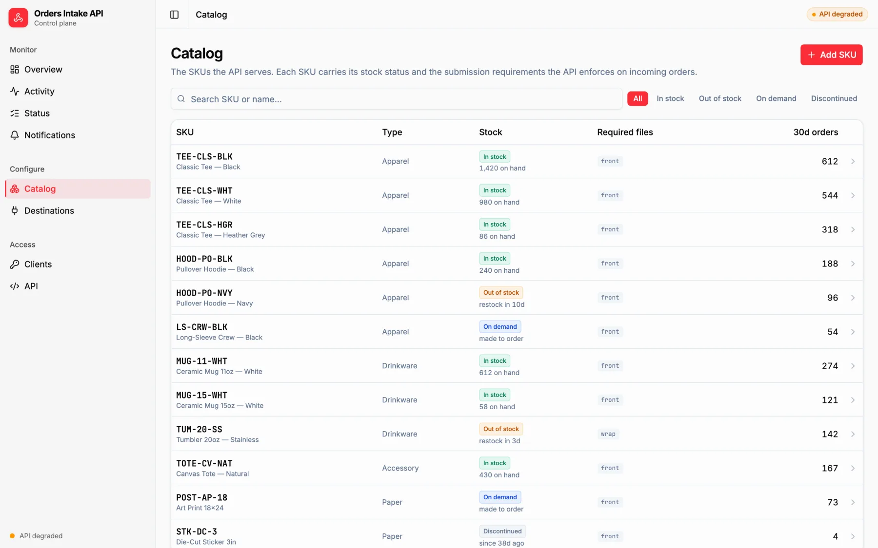This screenshot has width=878, height=548.
Task: Click the On demand badge for POST-AP-18
Action: point(500,497)
